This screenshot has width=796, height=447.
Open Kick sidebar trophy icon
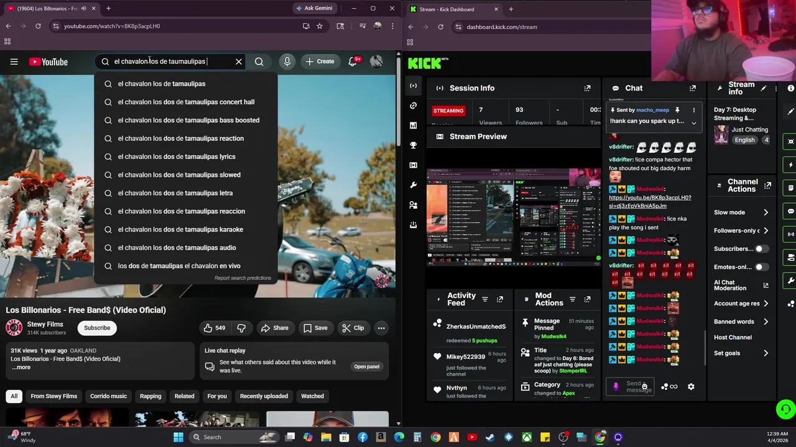(413, 145)
